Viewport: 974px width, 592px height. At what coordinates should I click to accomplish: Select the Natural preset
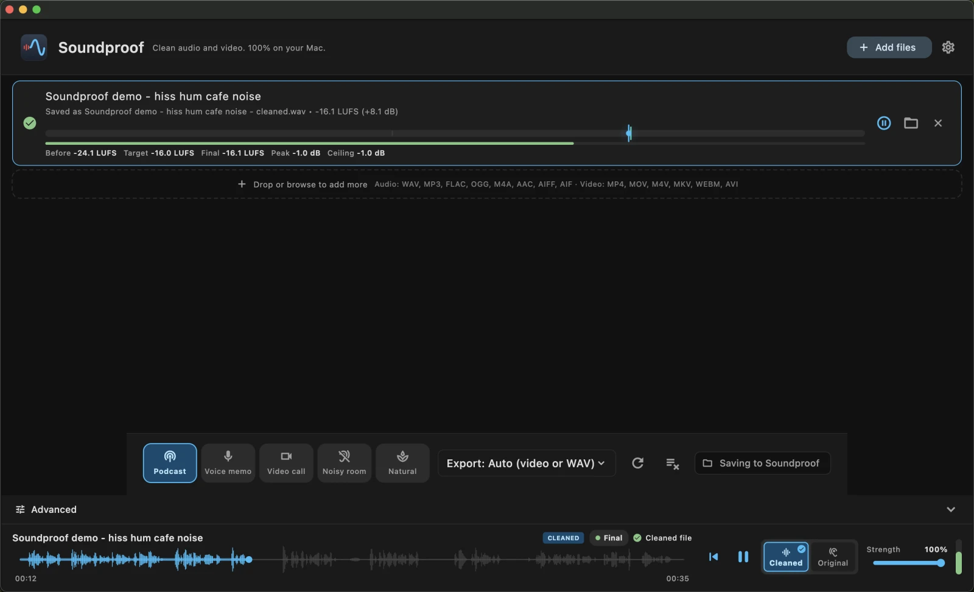(402, 463)
